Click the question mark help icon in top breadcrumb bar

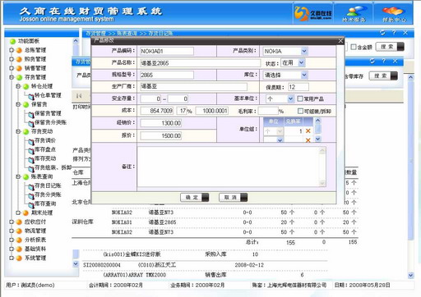[394, 33]
